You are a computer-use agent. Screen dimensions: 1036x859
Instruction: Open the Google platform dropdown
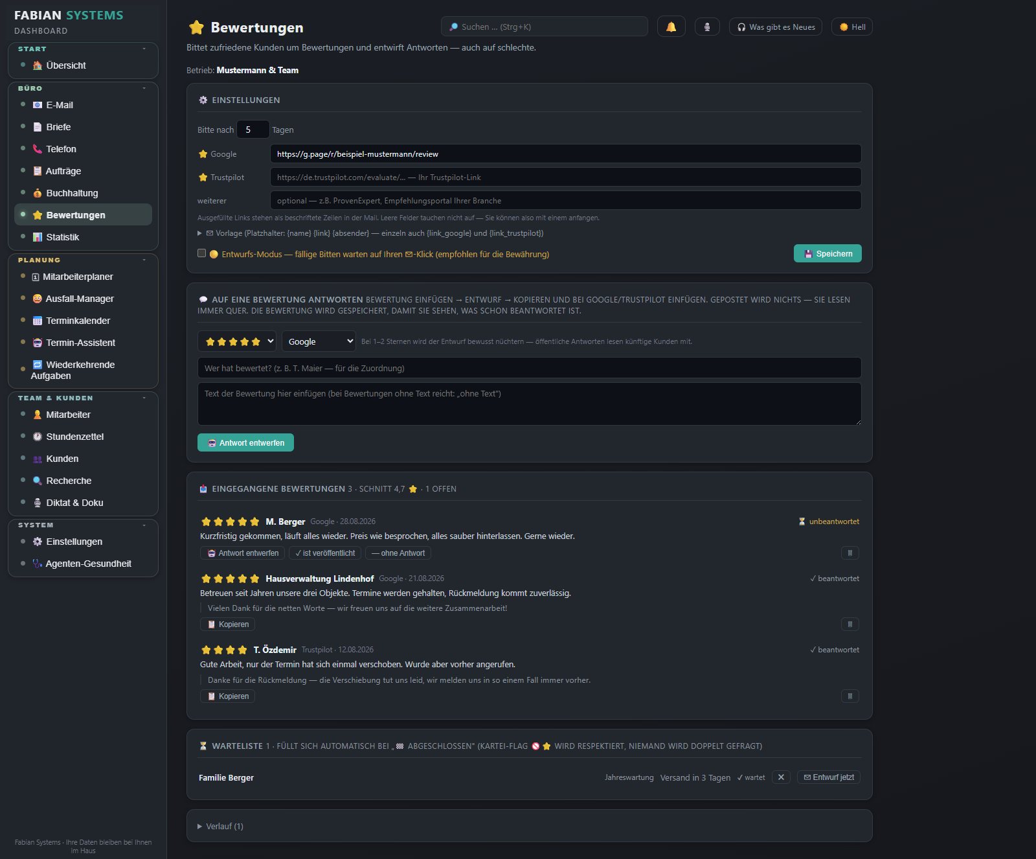click(x=319, y=341)
